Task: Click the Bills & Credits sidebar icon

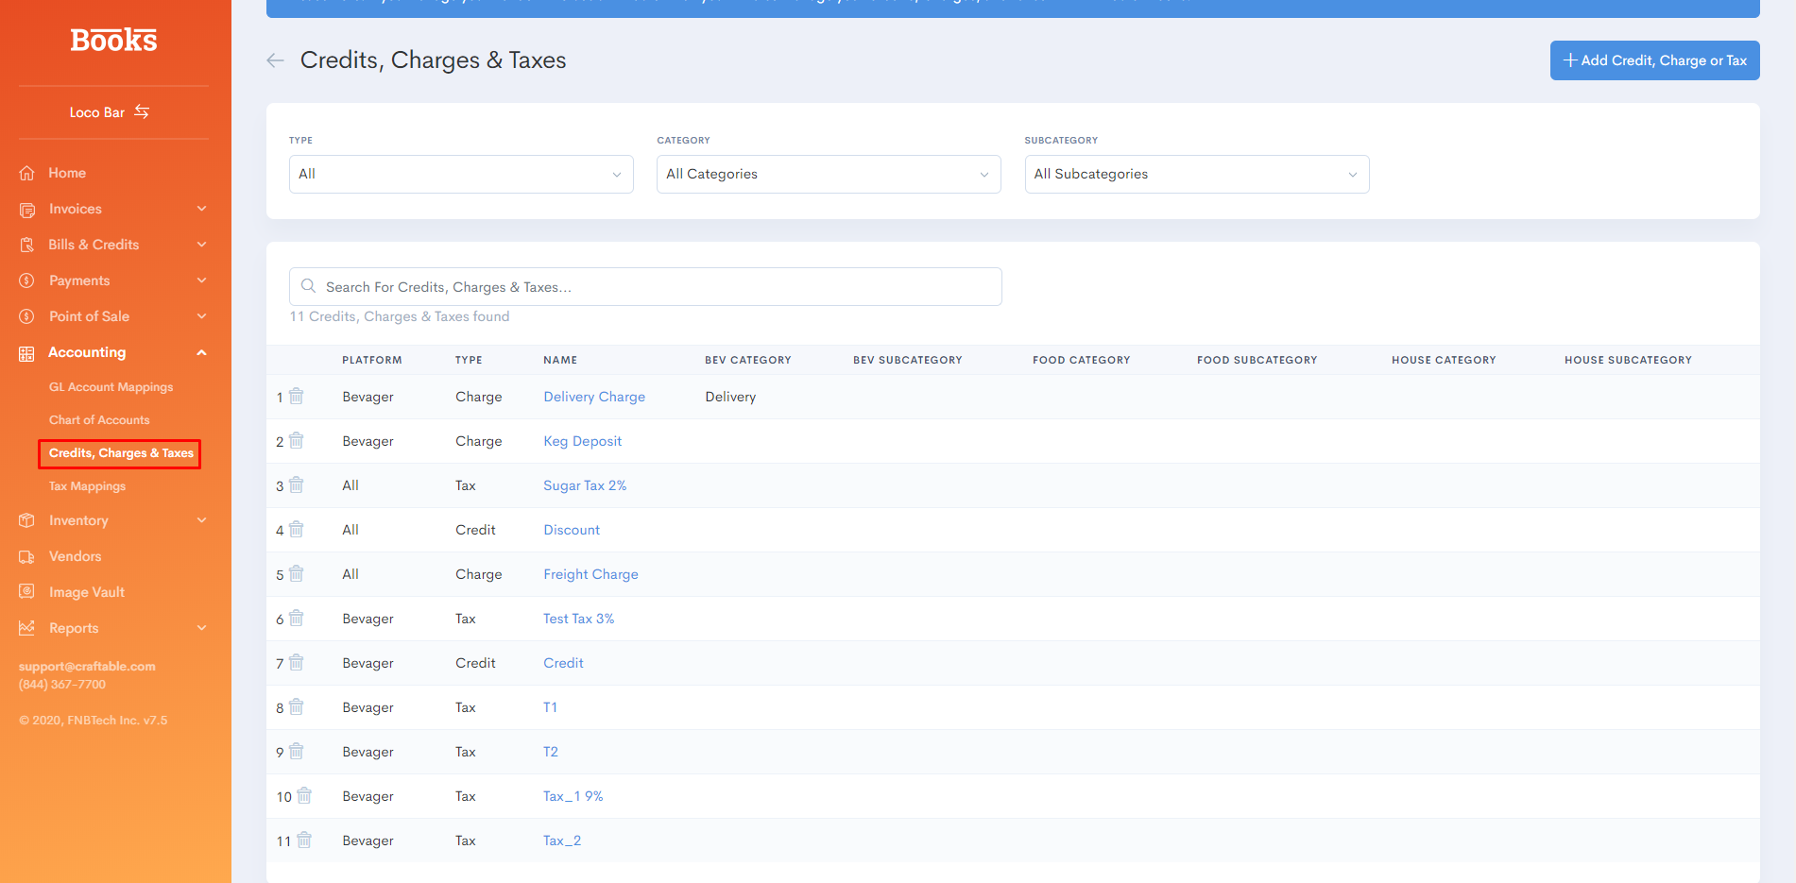Action: 26,245
